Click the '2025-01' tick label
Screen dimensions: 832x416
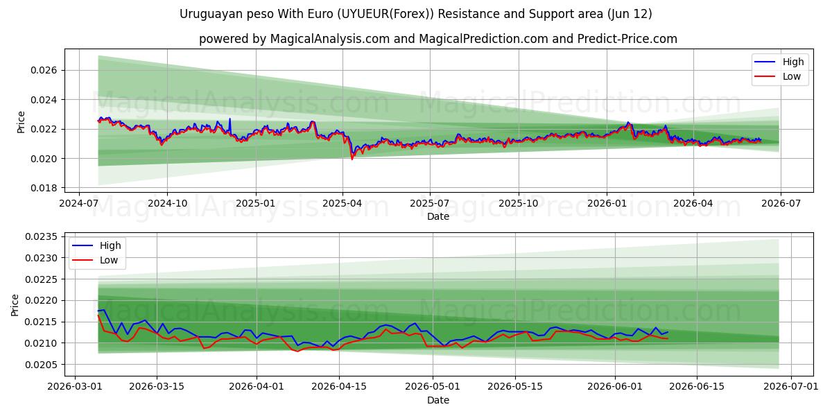point(256,203)
